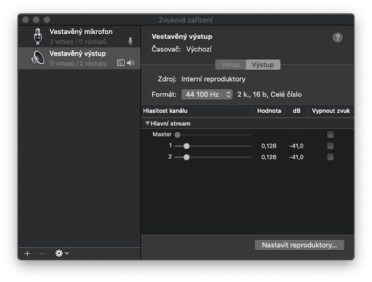Image resolution: width=372 pixels, height=282 pixels.
Task: Click Nastavit reproduktory button
Action: tap(300, 245)
